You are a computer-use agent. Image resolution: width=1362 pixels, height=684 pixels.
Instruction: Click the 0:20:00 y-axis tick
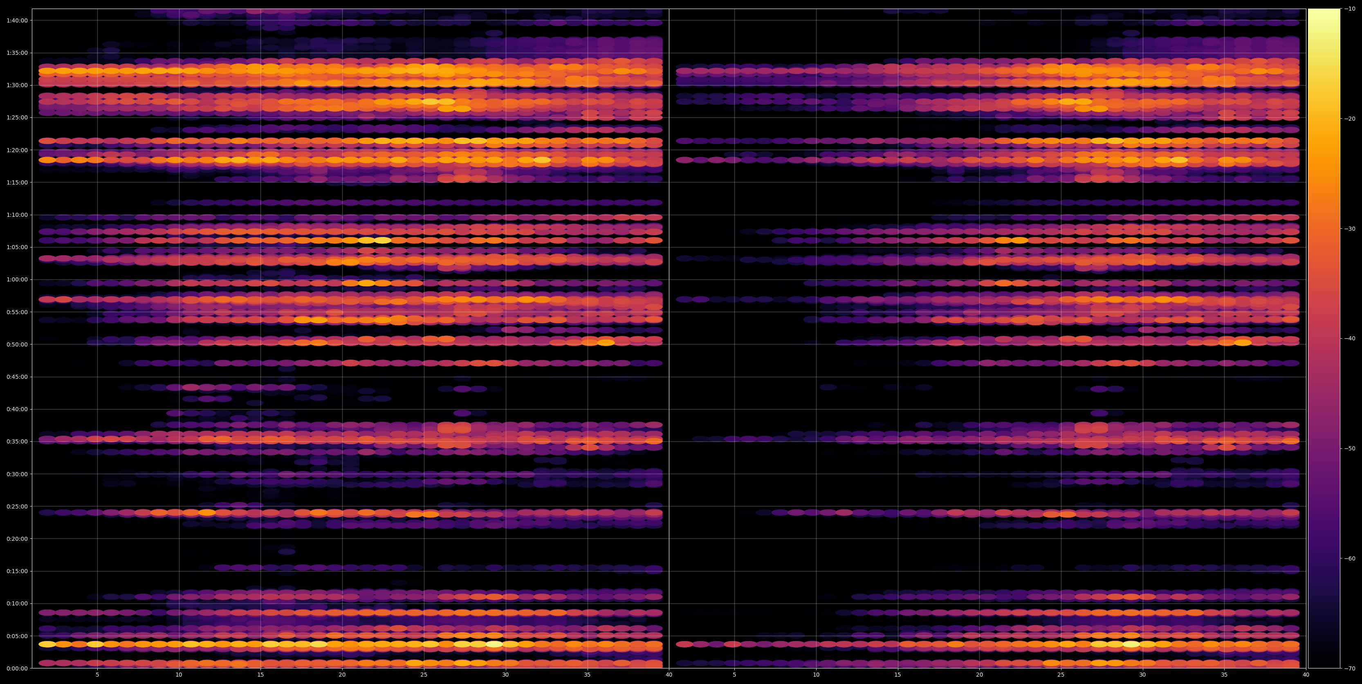(17, 538)
